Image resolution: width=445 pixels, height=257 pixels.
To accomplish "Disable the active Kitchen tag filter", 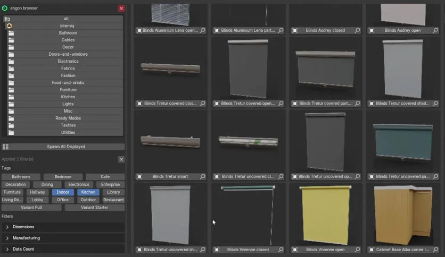I will coord(88,192).
